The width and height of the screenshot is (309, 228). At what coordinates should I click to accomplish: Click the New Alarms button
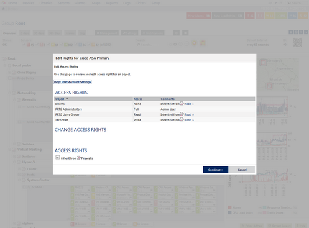[x=198, y=16]
